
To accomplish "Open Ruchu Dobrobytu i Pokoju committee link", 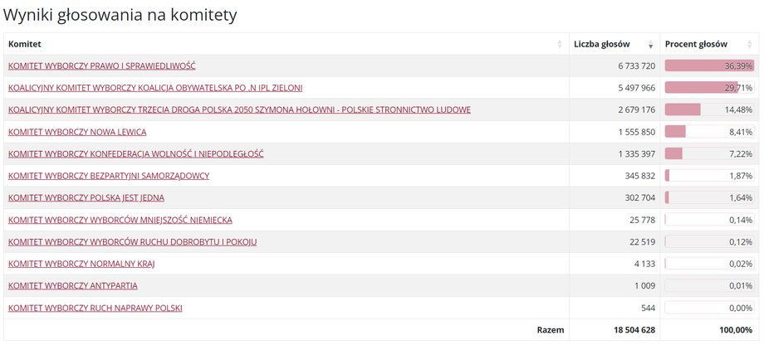I will click(133, 242).
